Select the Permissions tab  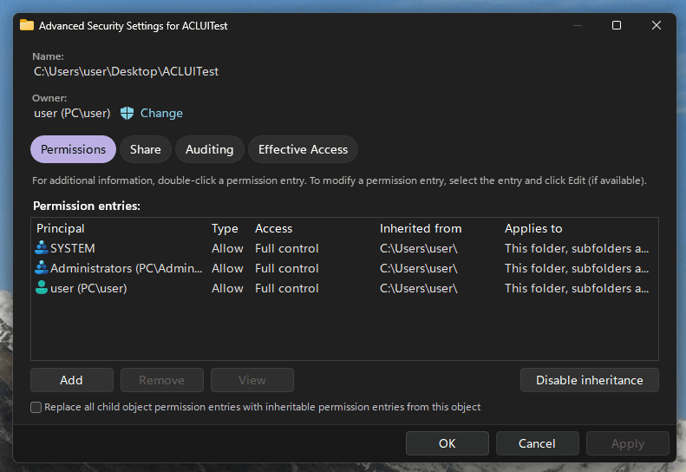point(73,149)
